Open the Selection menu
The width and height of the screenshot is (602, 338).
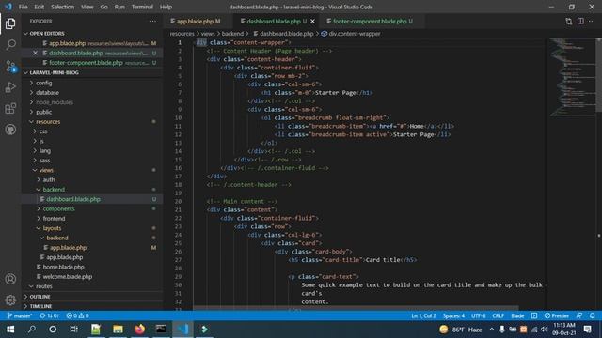(x=63, y=7)
